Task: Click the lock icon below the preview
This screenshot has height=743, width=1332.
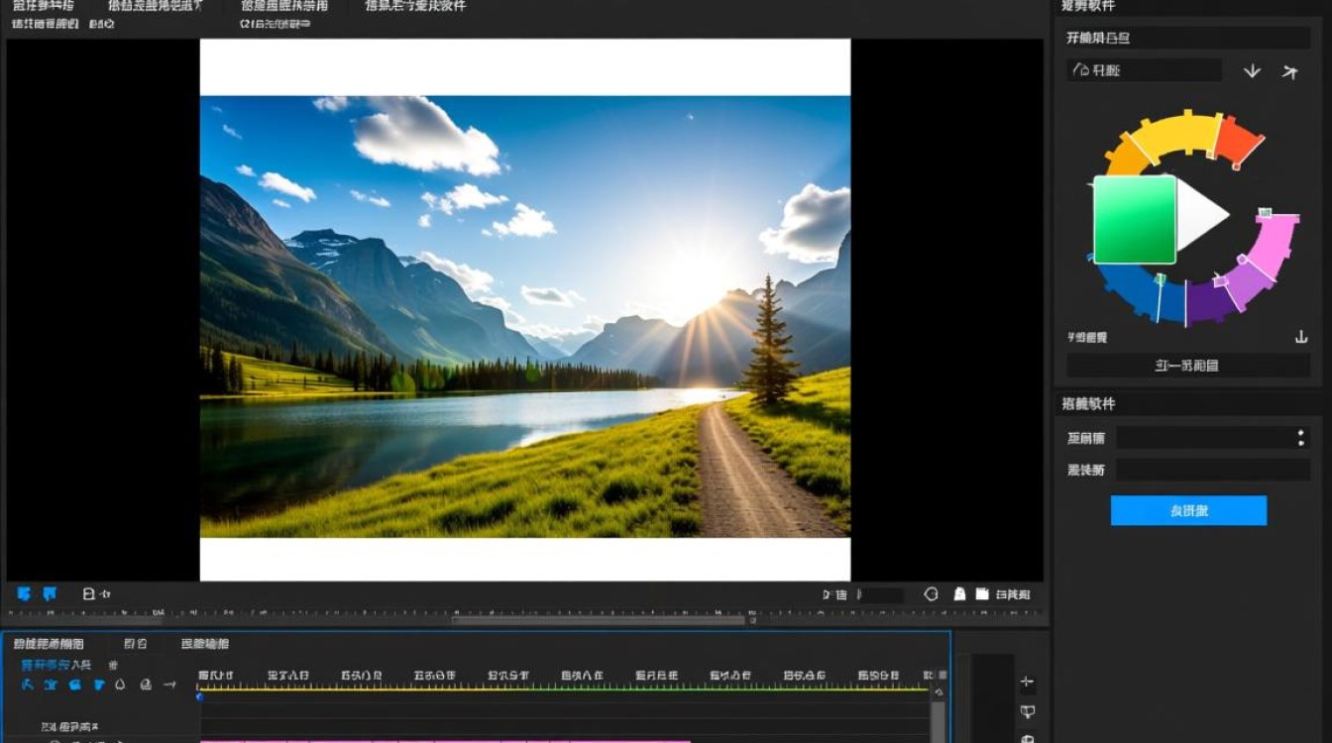Action: tap(958, 594)
